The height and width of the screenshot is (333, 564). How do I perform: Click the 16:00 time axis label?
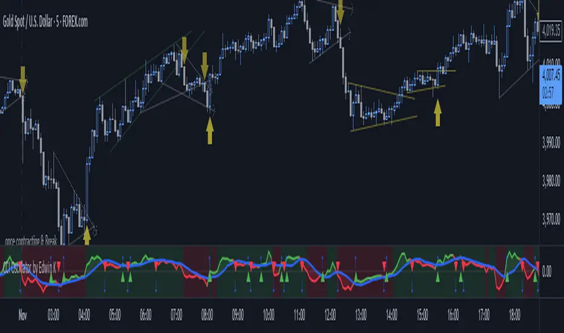[453, 315]
